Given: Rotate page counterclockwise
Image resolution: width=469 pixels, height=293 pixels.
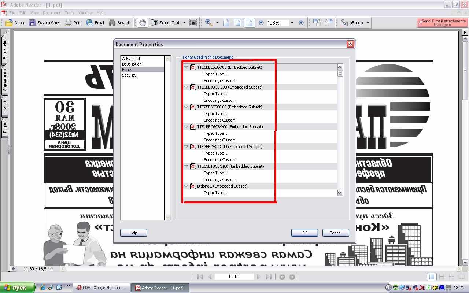Looking at the screenshot, I should 329,23.
